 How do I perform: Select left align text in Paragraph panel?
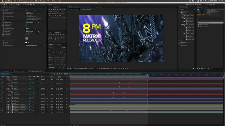49,35
